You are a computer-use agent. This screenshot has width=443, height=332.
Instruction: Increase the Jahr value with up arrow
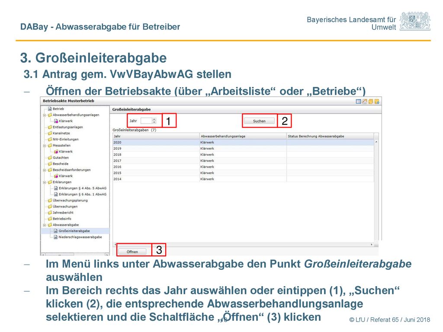(154, 119)
